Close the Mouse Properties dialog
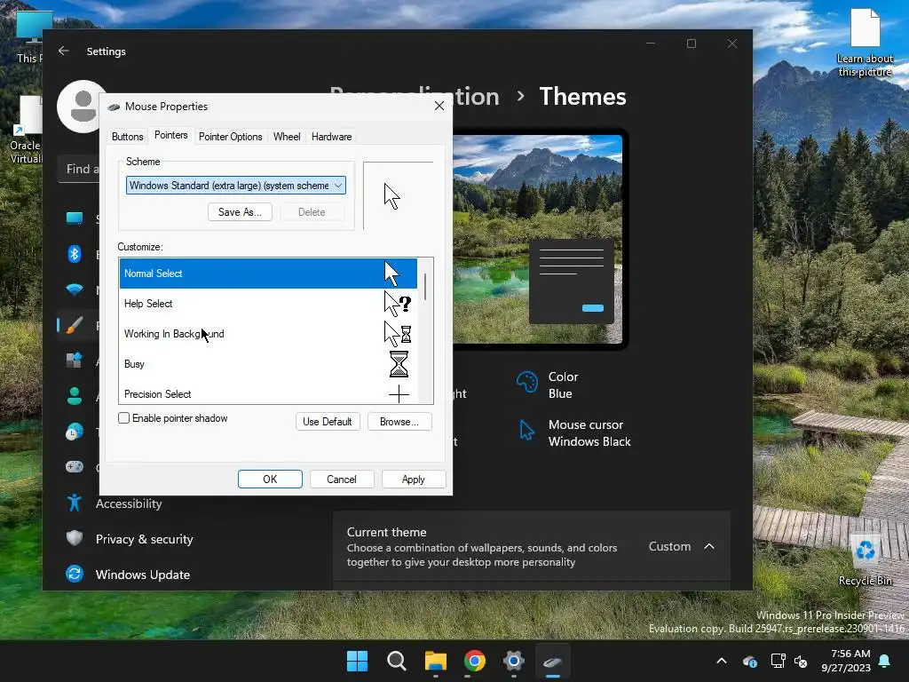Viewport: 909px width, 682px height. (x=439, y=106)
